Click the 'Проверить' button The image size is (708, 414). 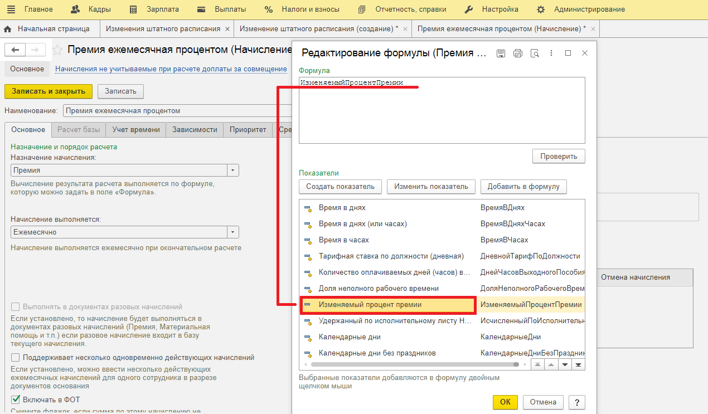click(559, 157)
